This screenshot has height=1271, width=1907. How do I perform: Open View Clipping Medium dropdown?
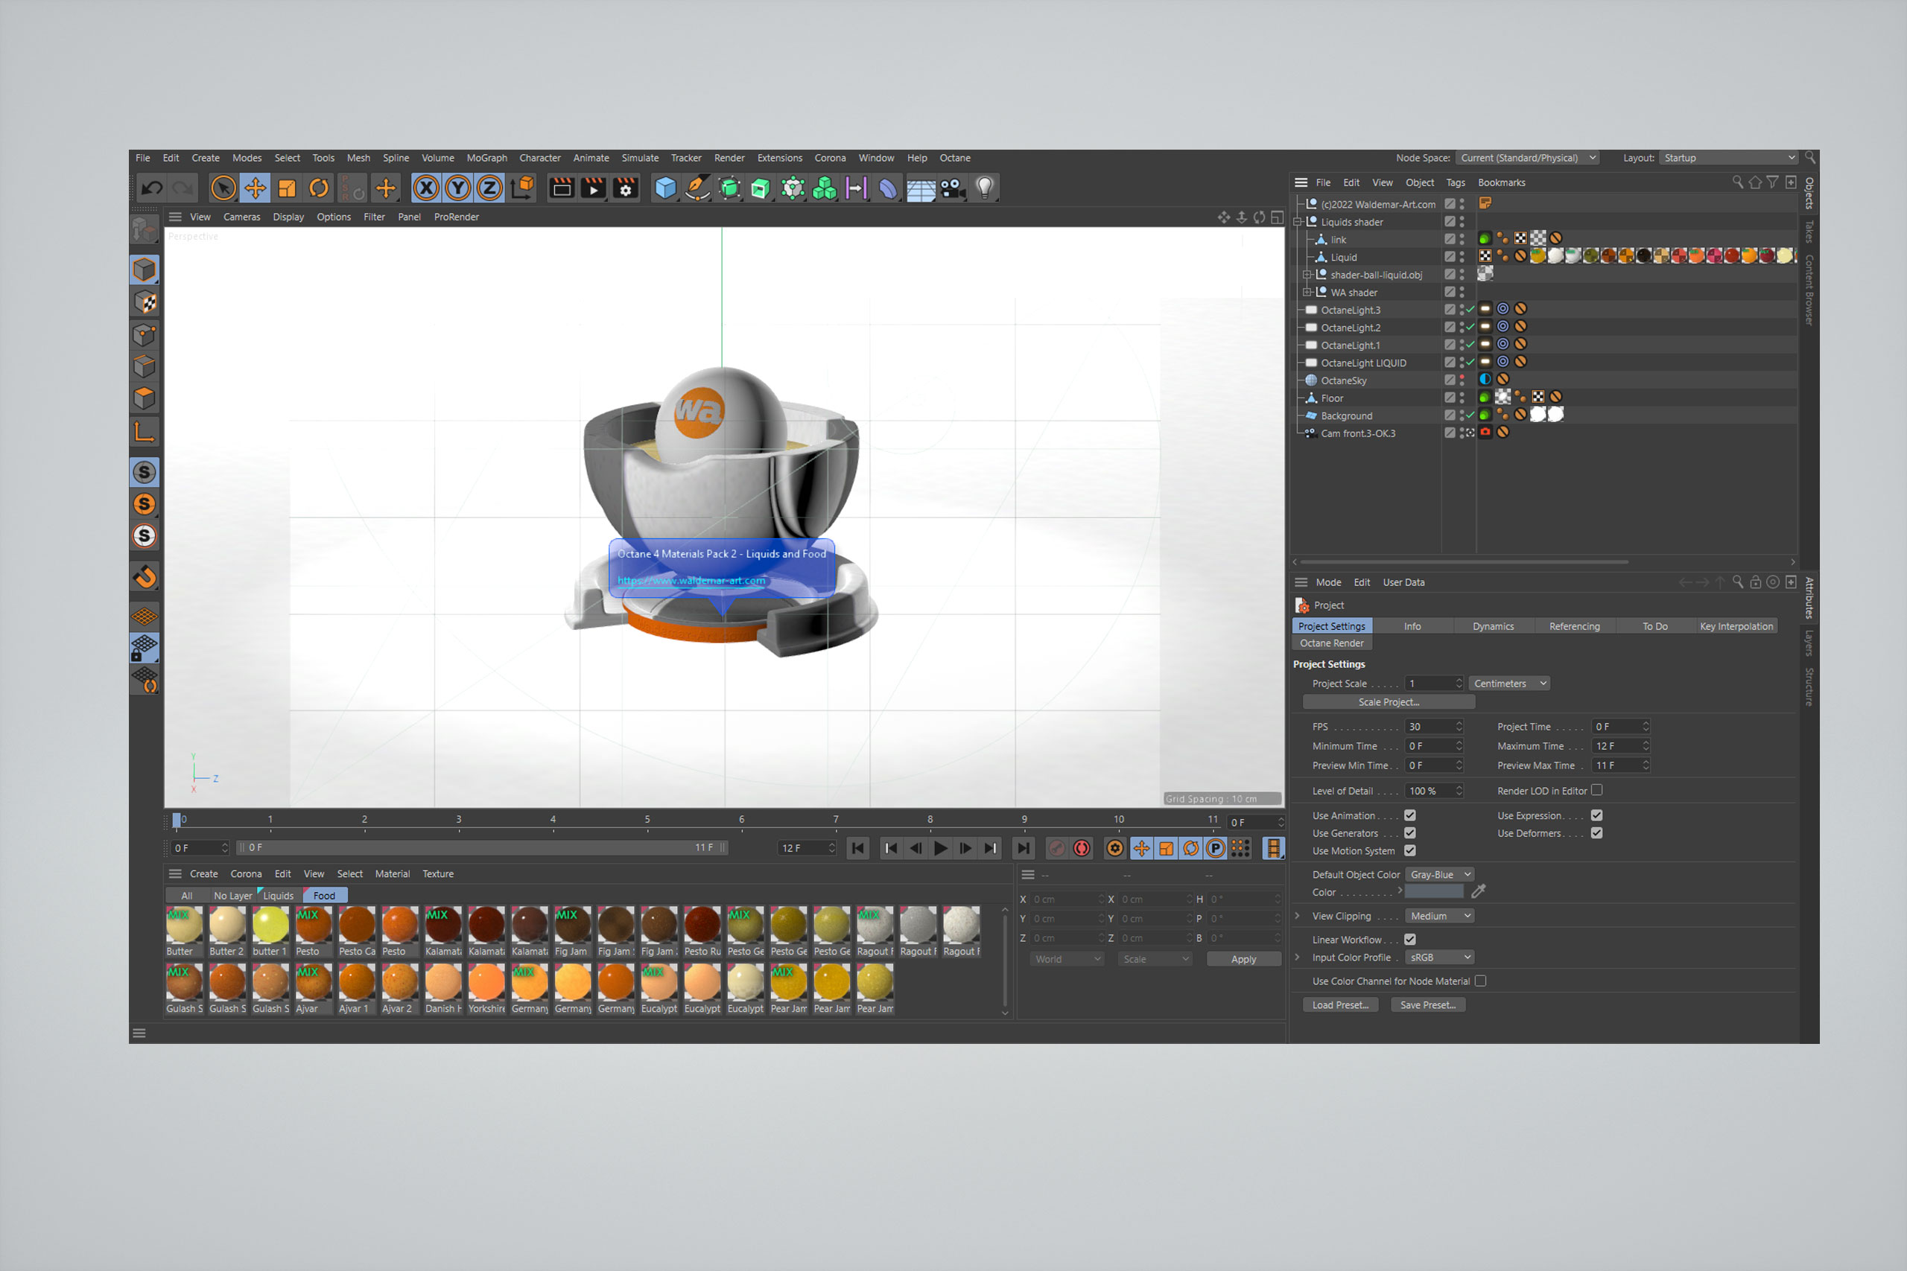click(x=1439, y=916)
